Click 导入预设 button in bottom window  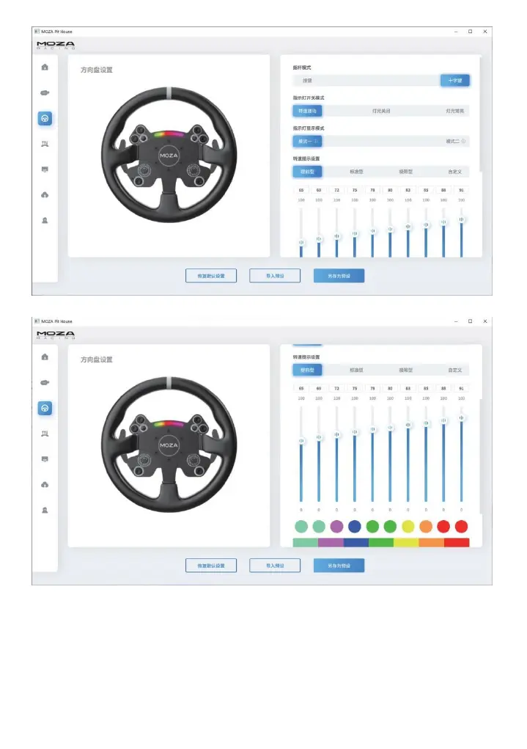tap(275, 566)
